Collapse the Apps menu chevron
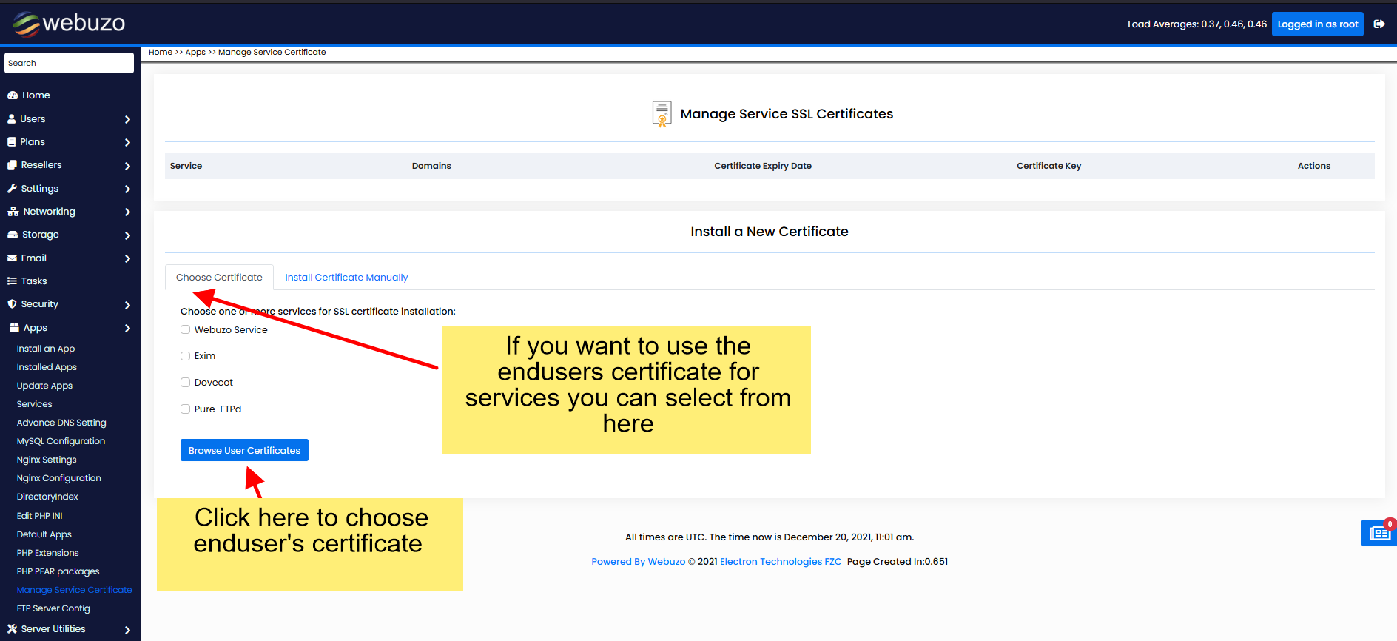Image resolution: width=1397 pixels, height=641 pixels. point(127,328)
